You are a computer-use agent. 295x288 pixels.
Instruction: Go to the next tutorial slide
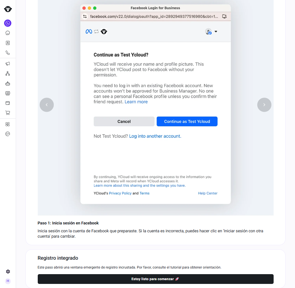(x=264, y=105)
